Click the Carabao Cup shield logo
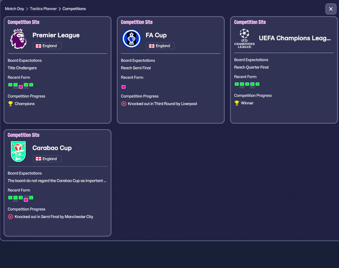Image resolution: width=339 pixels, height=268 pixels. coord(18,151)
